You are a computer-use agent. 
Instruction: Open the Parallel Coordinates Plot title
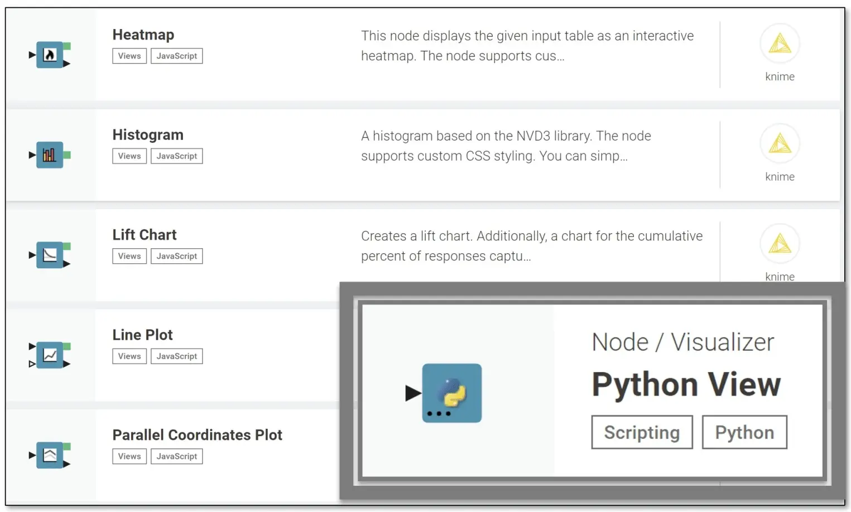click(x=197, y=435)
